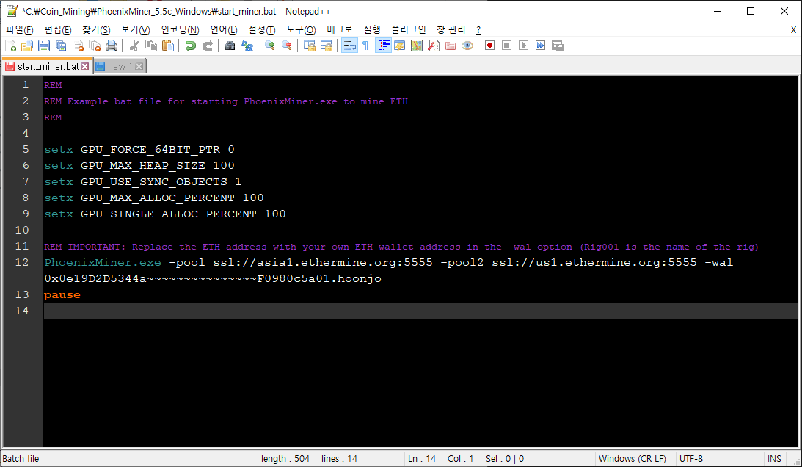Open the 편집(E) menu
Screen dimensions: 802x467
(58, 29)
